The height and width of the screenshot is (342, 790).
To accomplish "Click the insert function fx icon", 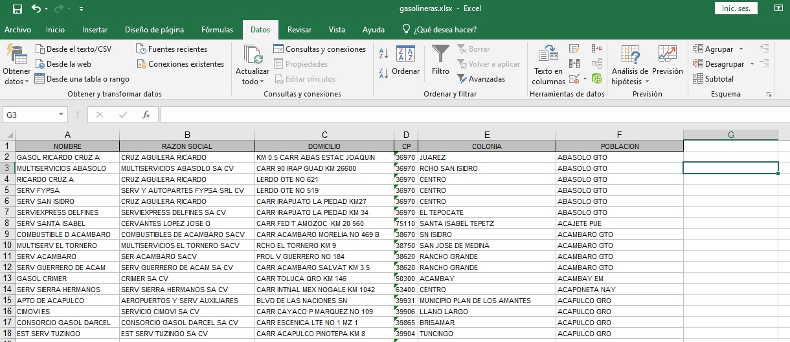I will coord(146,115).
